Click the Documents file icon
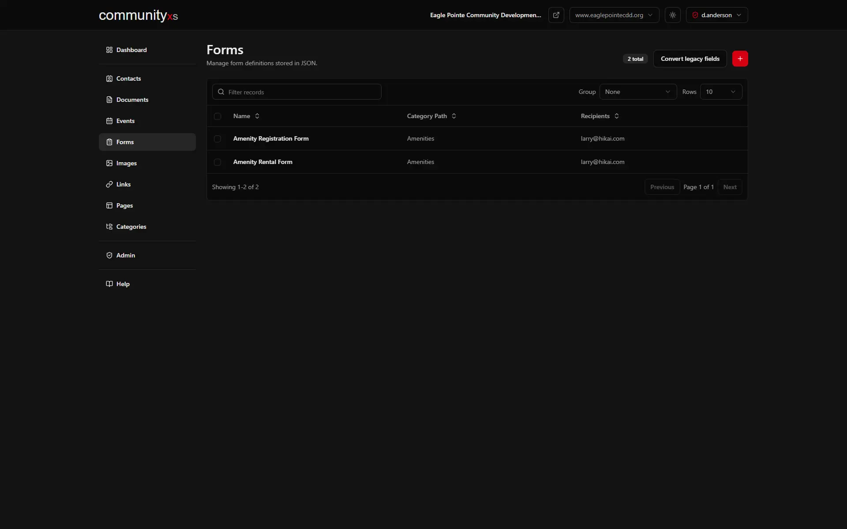Image resolution: width=847 pixels, height=529 pixels. pos(109,100)
